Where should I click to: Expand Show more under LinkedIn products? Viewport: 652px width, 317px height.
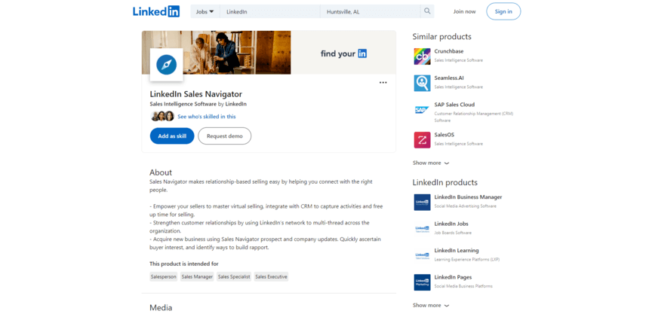coord(431,306)
